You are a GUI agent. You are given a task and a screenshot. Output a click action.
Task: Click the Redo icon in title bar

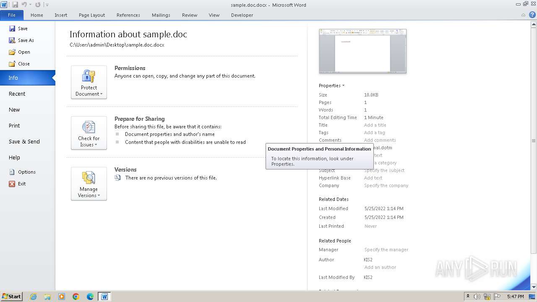(x=38, y=5)
